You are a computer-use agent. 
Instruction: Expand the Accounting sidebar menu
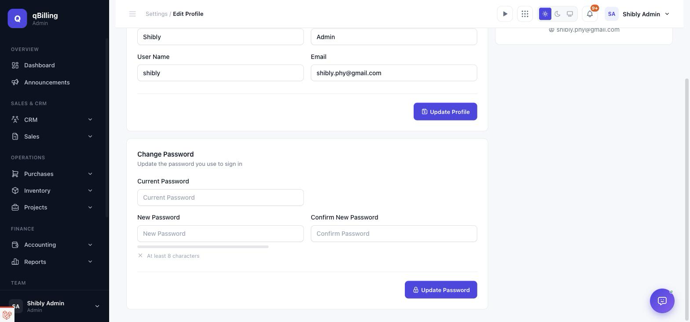[x=52, y=245]
